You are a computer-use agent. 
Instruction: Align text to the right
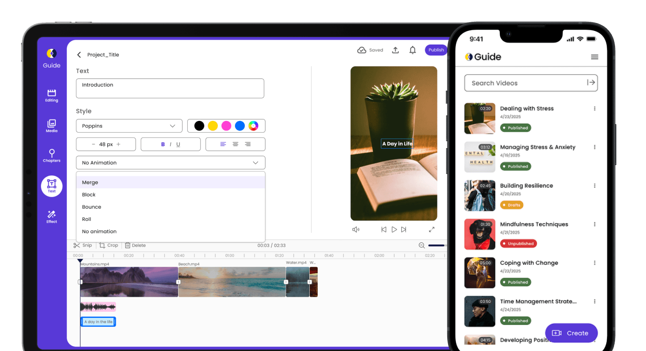248,144
